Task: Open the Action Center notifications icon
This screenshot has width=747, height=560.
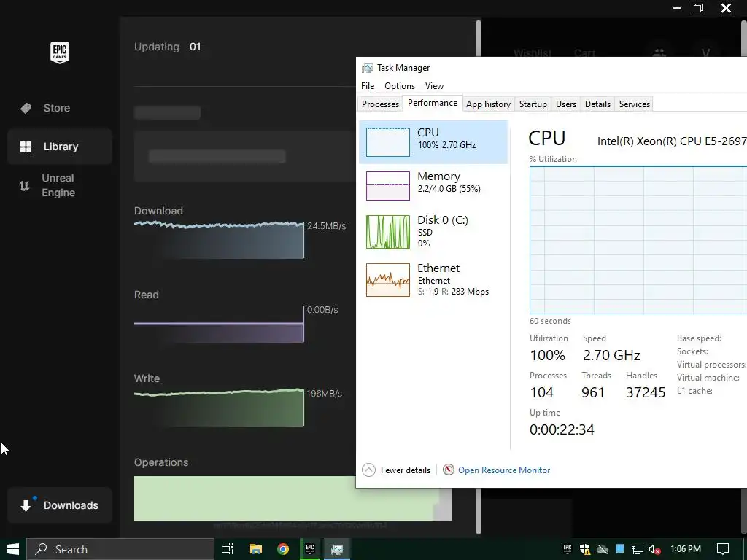Action: pos(723,549)
